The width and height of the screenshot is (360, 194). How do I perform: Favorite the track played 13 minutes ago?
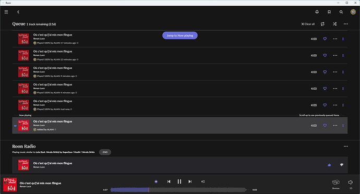(x=325, y=55)
